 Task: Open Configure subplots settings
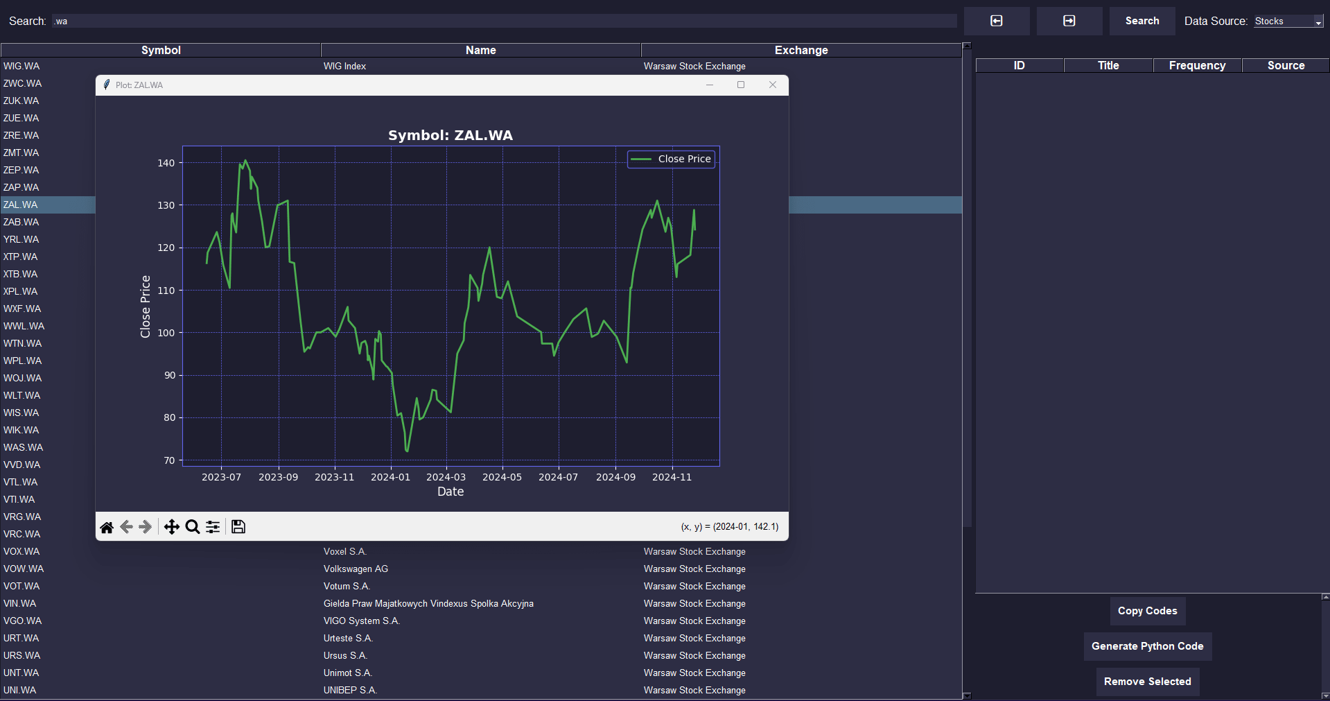(x=213, y=527)
